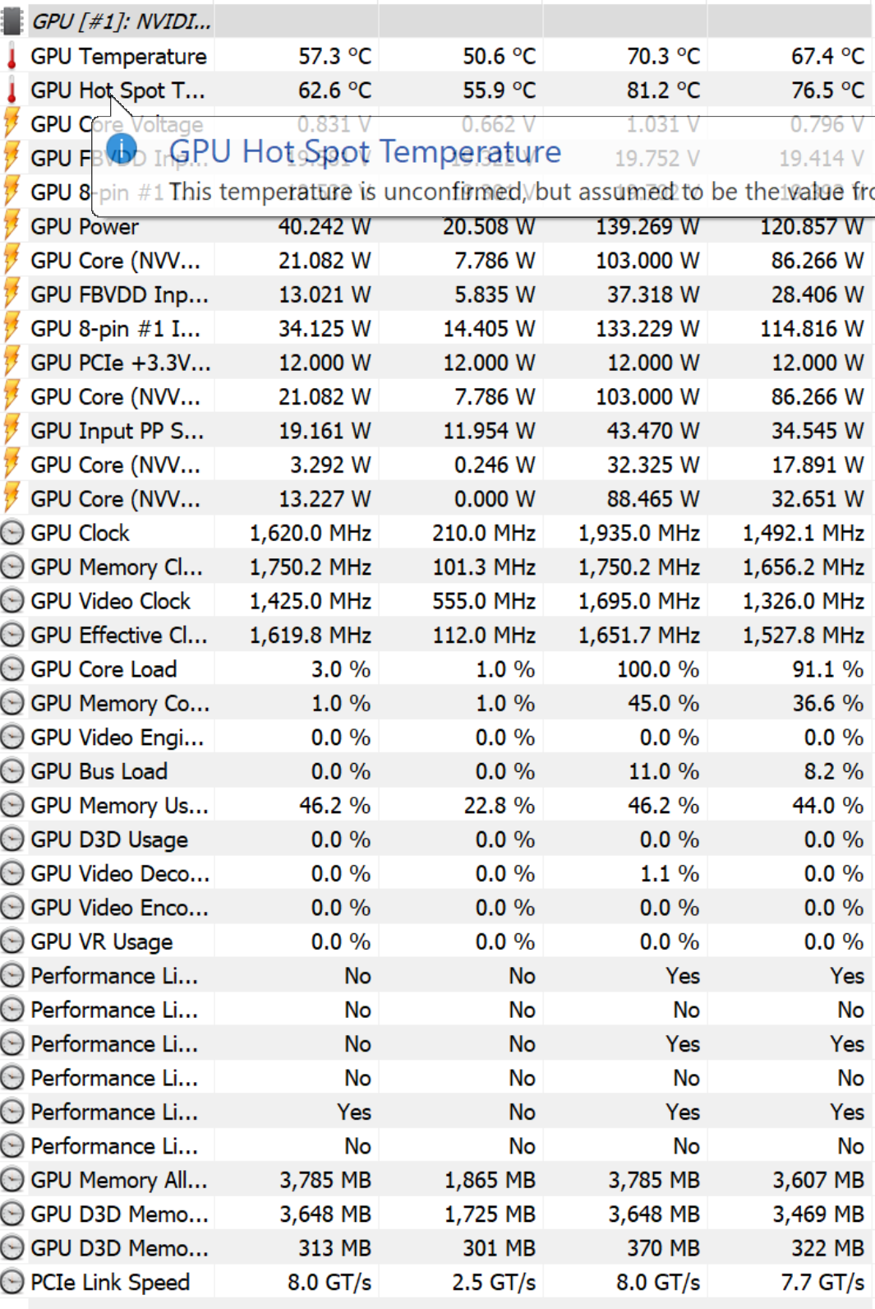Screen dimensions: 875x1309
Task: Select the GPU Video Clock sensor label
Action: point(110,601)
